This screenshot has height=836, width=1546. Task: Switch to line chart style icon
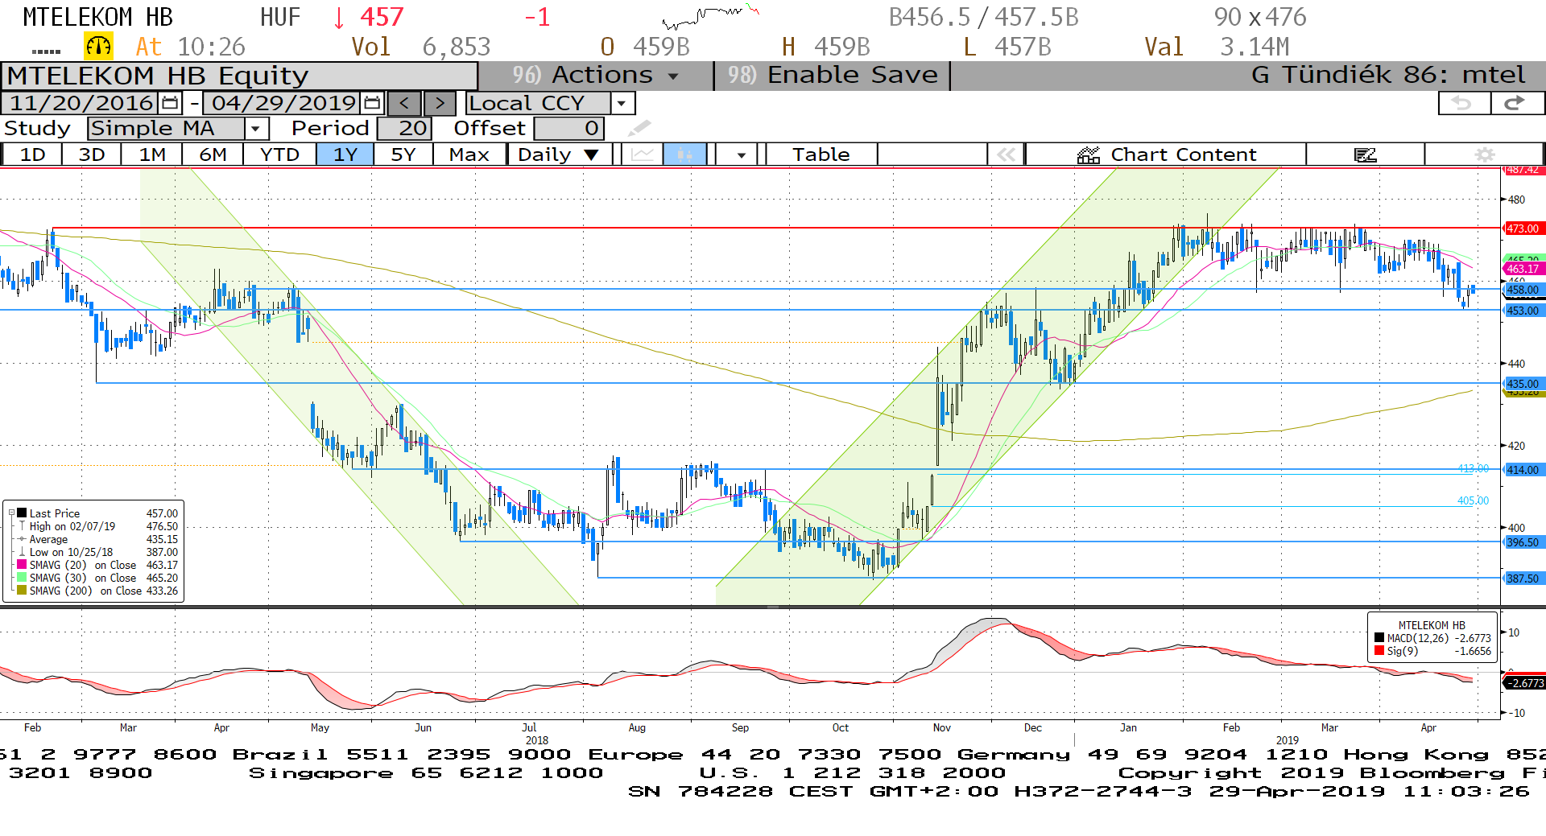click(643, 154)
